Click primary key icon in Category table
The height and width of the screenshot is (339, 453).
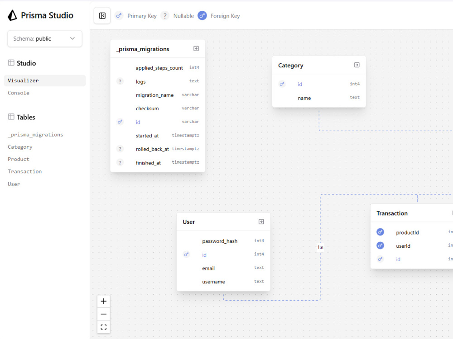tap(282, 84)
